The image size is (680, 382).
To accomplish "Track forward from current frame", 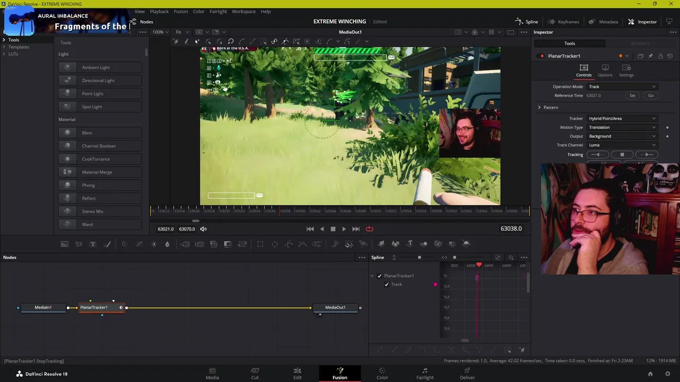I will tap(648, 154).
